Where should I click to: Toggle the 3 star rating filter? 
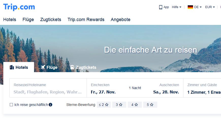tap(119, 105)
